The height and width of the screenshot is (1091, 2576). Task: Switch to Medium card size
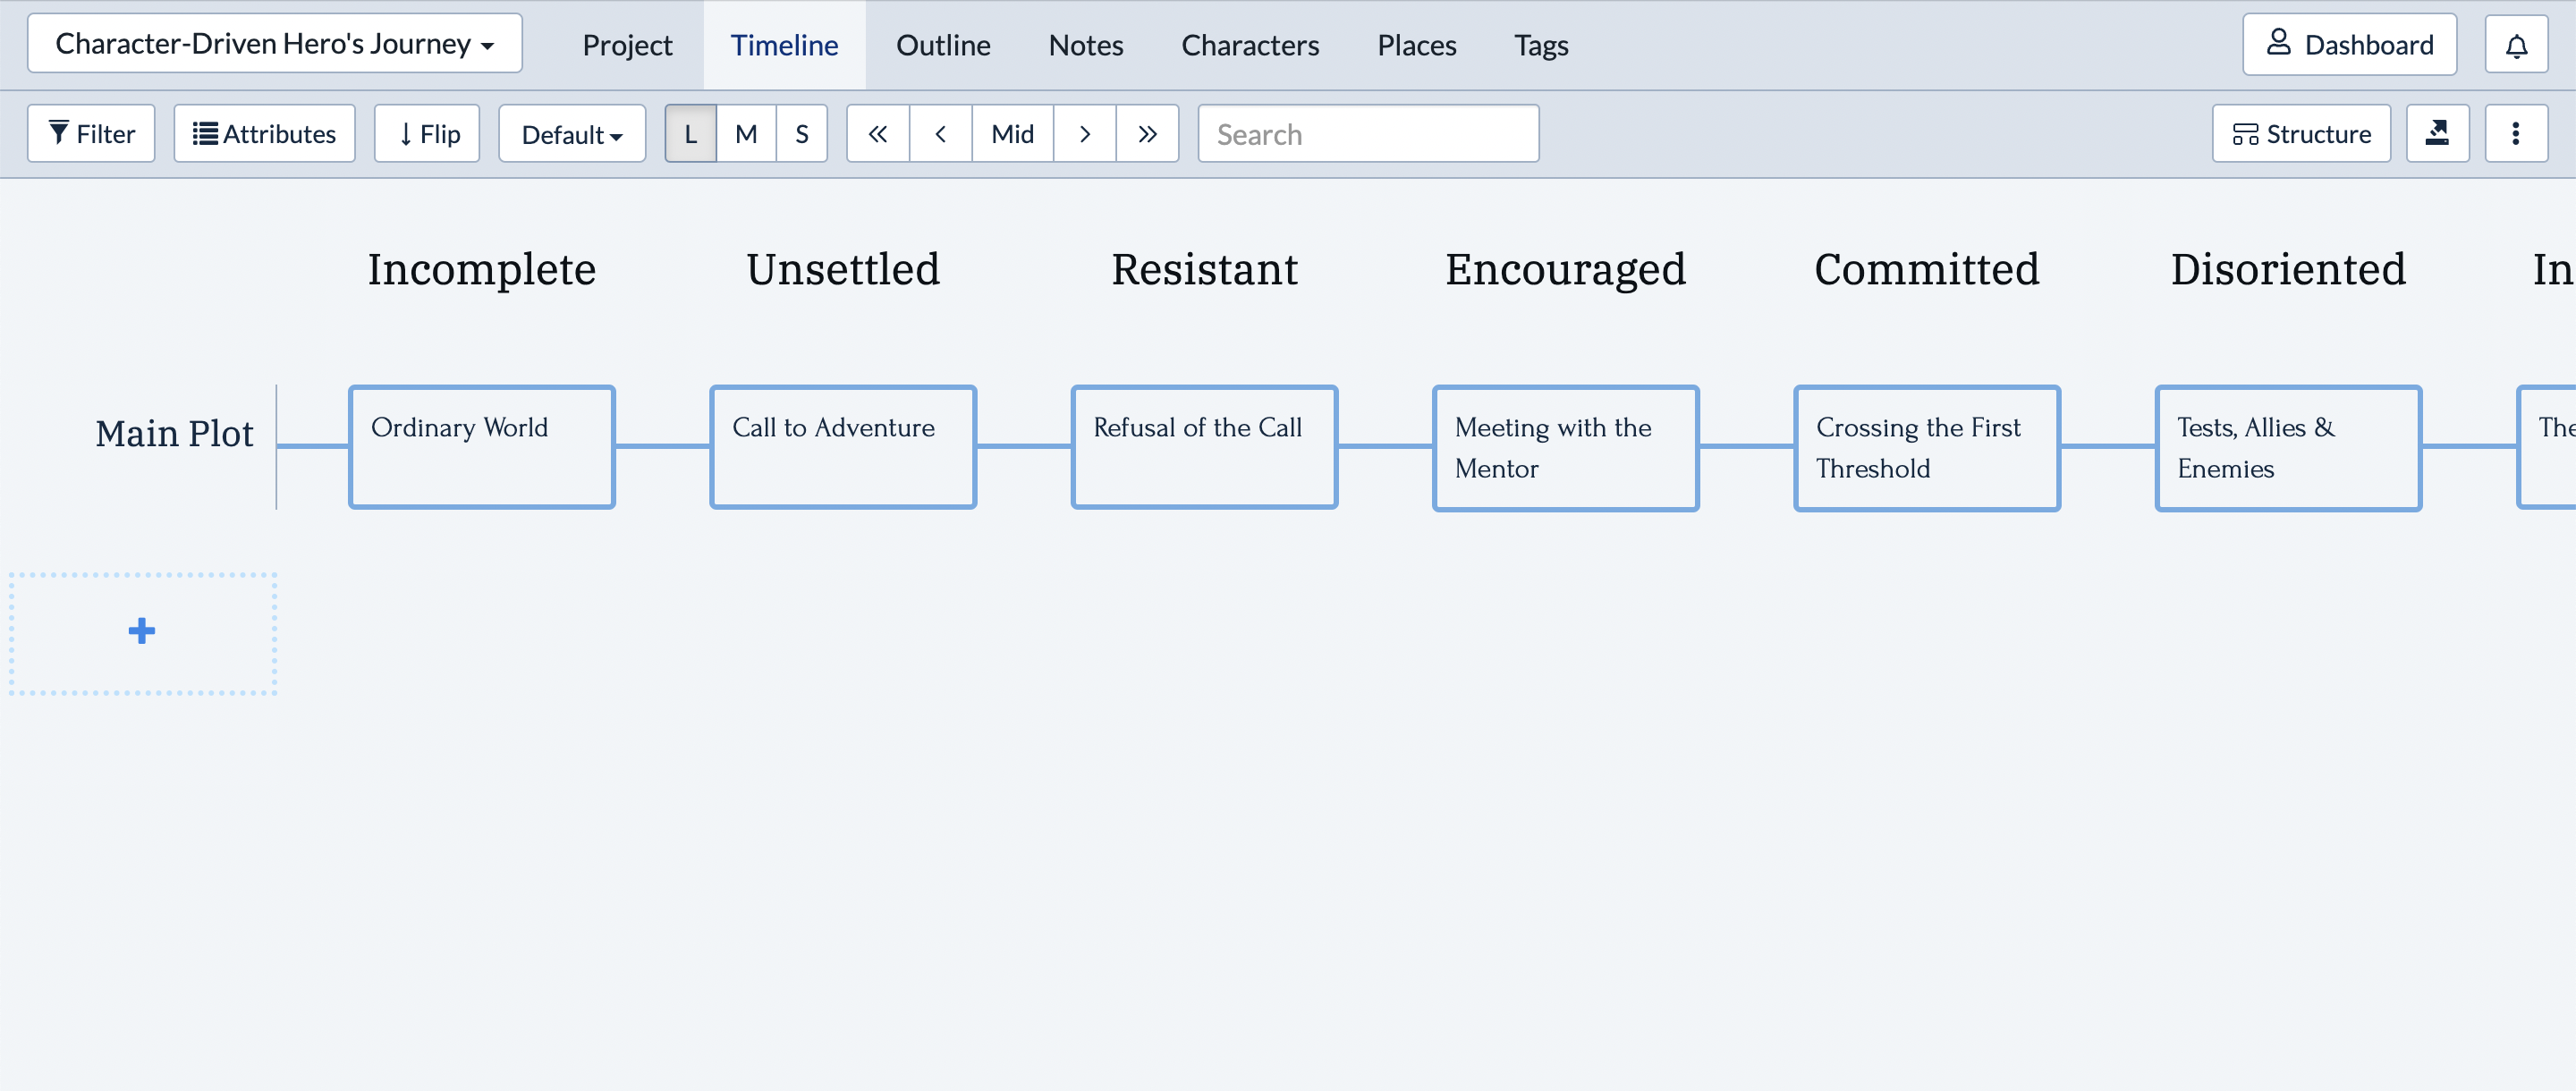coord(746,134)
